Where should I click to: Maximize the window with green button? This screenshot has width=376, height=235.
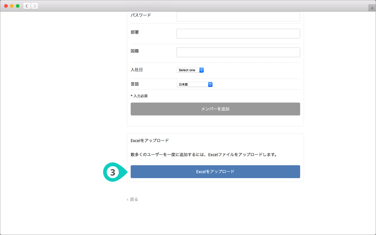click(18, 6)
